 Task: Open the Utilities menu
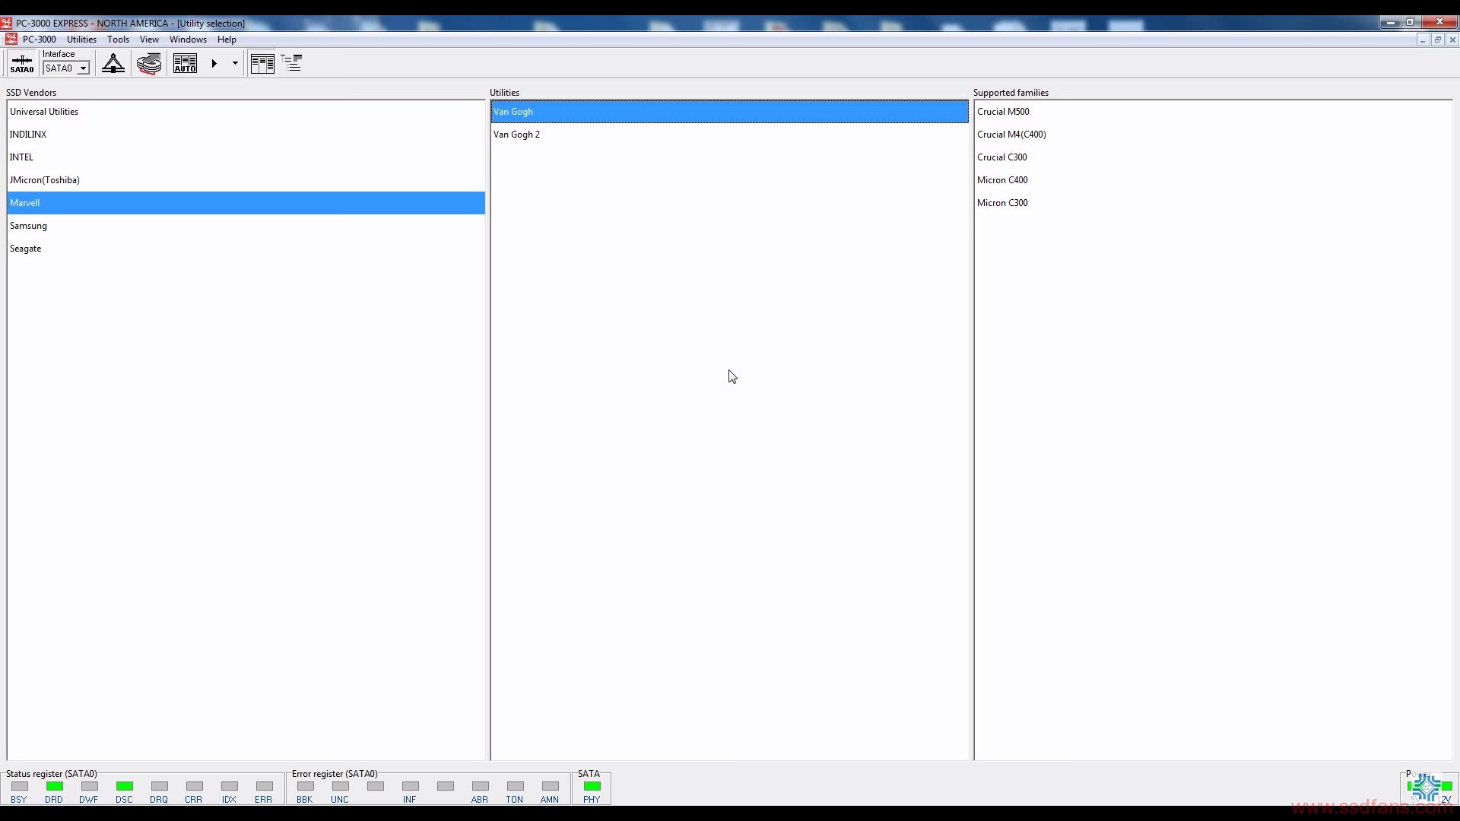pyautogui.click(x=81, y=40)
